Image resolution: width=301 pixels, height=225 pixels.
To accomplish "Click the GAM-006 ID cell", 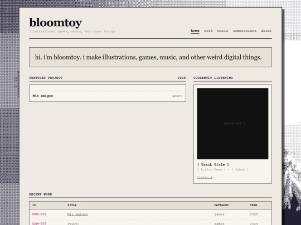I will [x=40, y=214].
